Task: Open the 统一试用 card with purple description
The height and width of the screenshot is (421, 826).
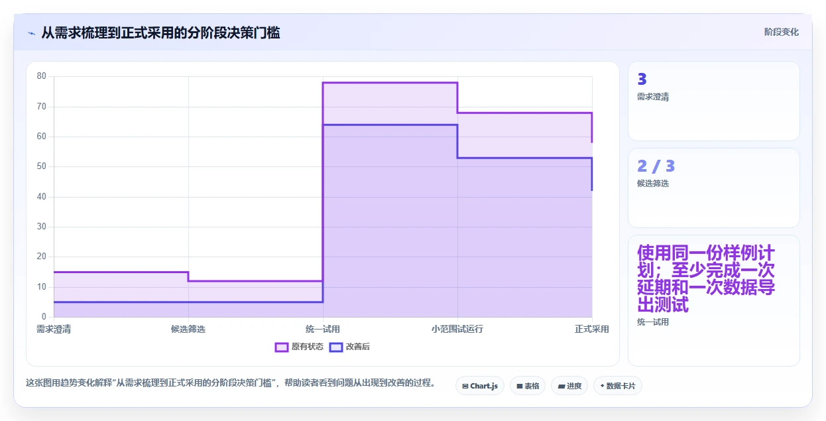Action: point(714,300)
